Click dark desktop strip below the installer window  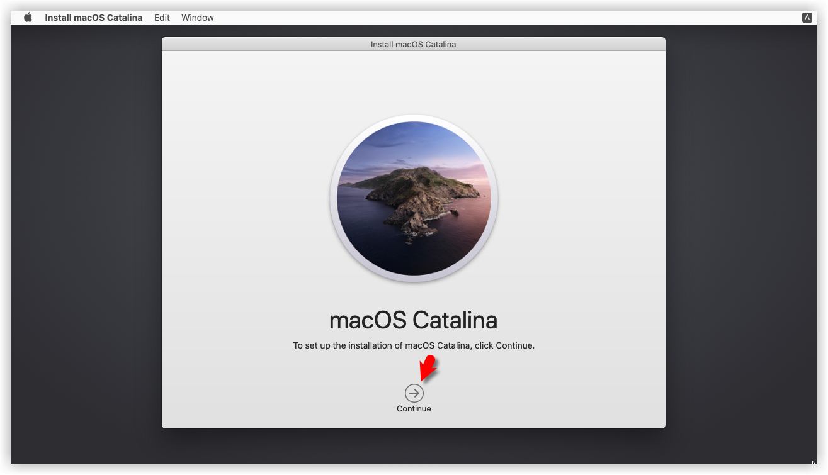pyautogui.click(x=414, y=447)
